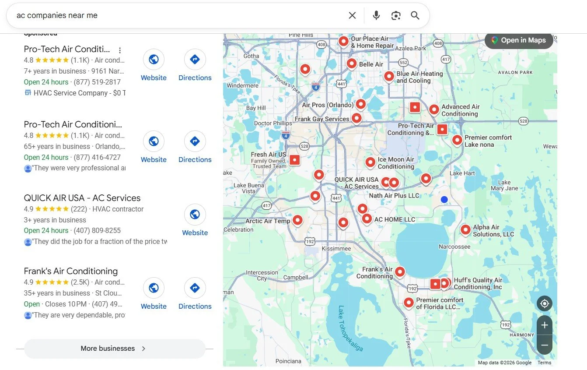Open options menu for first Pro-Tech listing
Screen dimensions: 587x370
coord(120,50)
